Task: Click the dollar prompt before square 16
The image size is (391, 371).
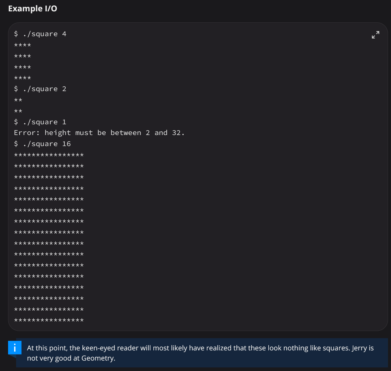Action: point(16,144)
